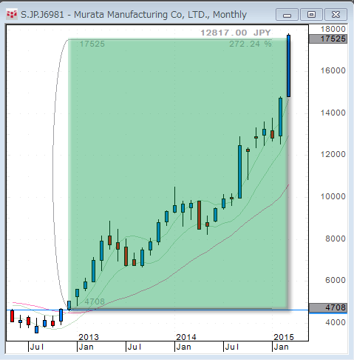The height and width of the screenshot is (360, 354).
Task: Click the 6000 price axis label
Action: (336, 280)
